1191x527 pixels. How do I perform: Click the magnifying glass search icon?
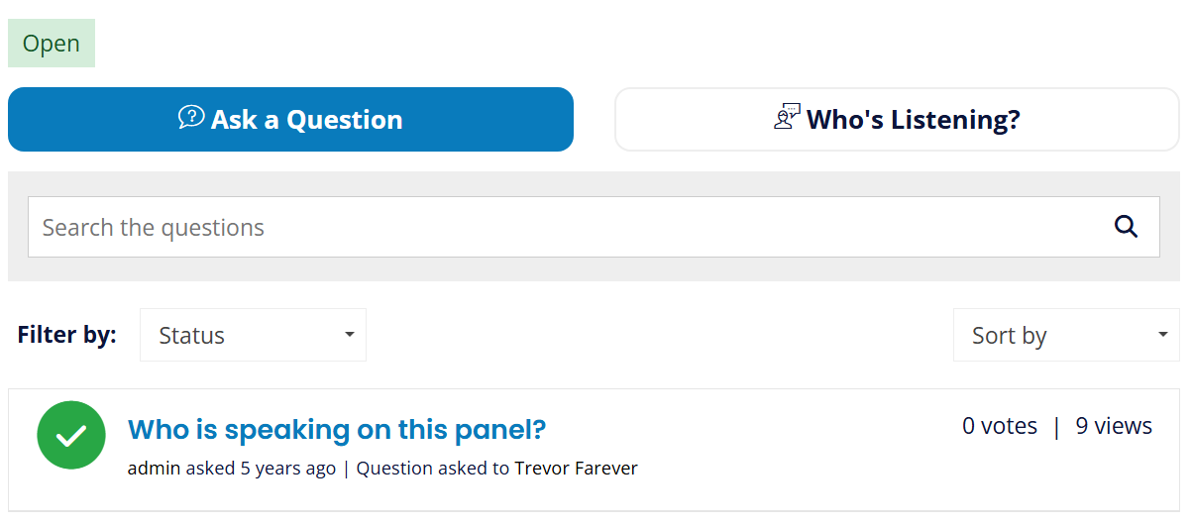pyautogui.click(x=1126, y=227)
